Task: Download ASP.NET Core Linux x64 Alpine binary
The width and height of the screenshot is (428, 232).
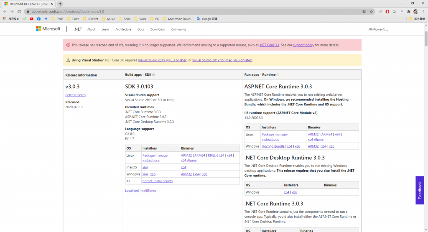Action: click(x=316, y=139)
